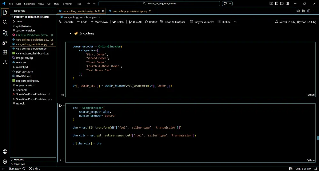Open the Search view in activity bar
The width and height of the screenshot is (319, 171).
point(5,22)
